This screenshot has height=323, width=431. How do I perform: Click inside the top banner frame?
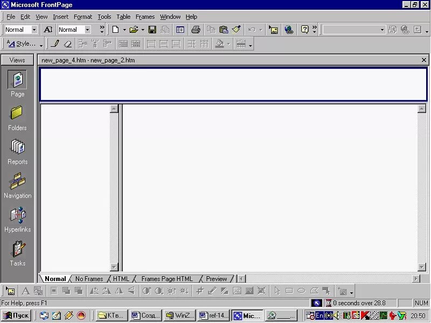coord(234,85)
